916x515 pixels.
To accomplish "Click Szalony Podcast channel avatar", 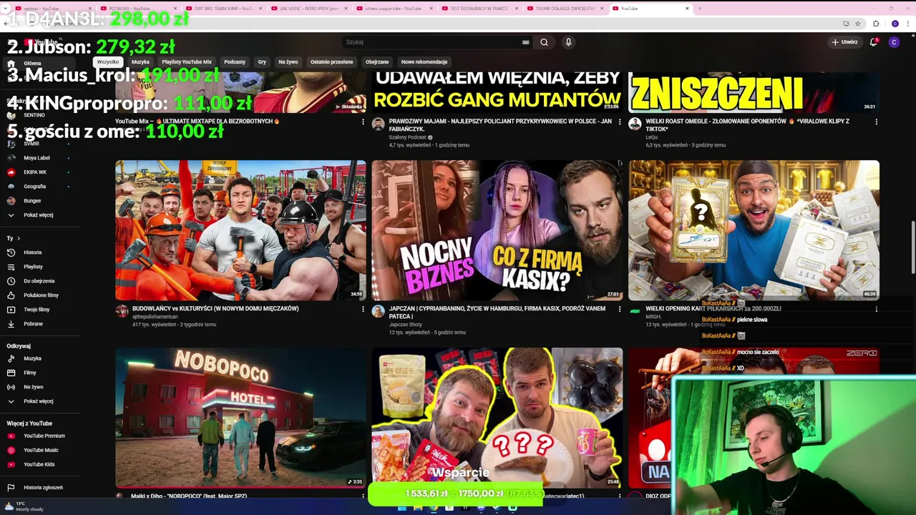I will click(378, 124).
